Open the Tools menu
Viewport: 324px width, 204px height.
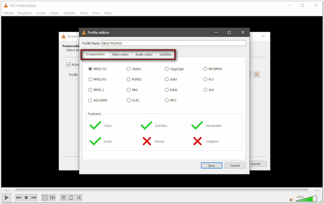[84, 13]
